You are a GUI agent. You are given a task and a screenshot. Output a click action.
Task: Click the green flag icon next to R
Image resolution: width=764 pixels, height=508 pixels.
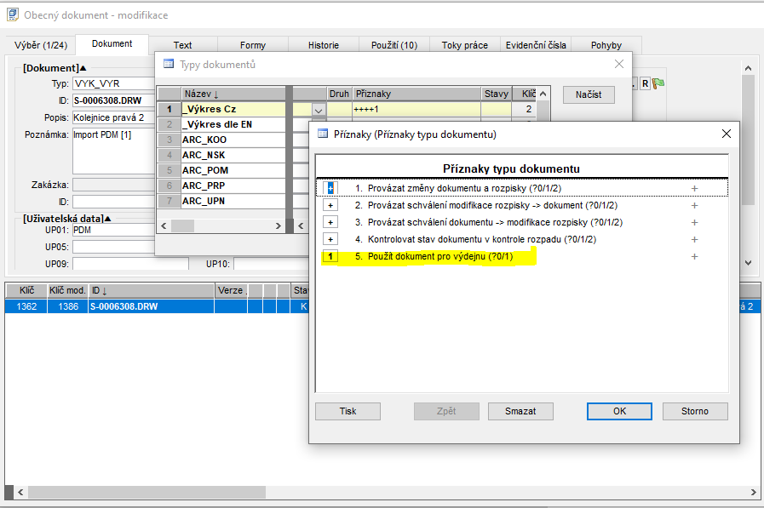pos(658,83)
